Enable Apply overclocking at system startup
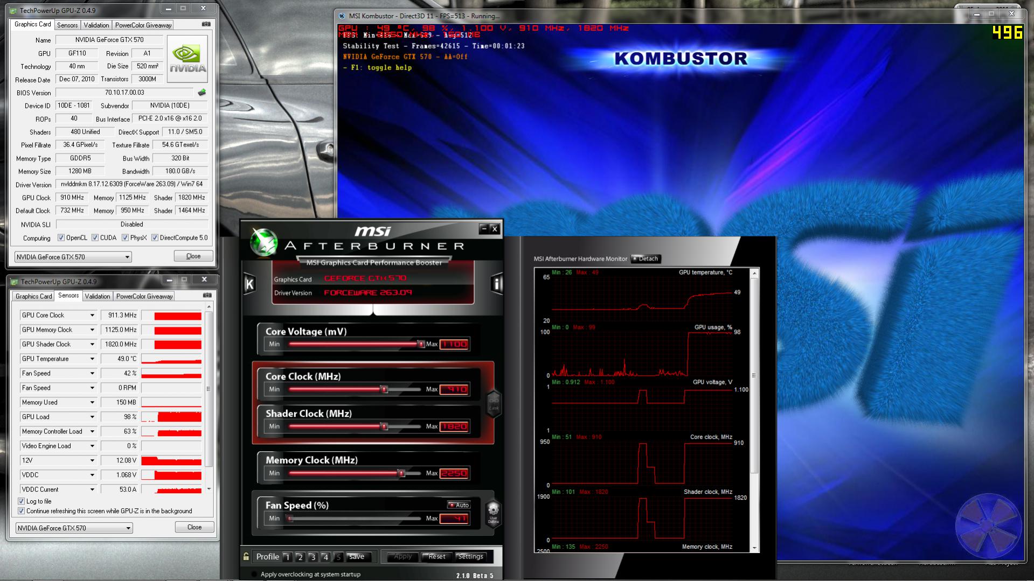 (254, 575)
